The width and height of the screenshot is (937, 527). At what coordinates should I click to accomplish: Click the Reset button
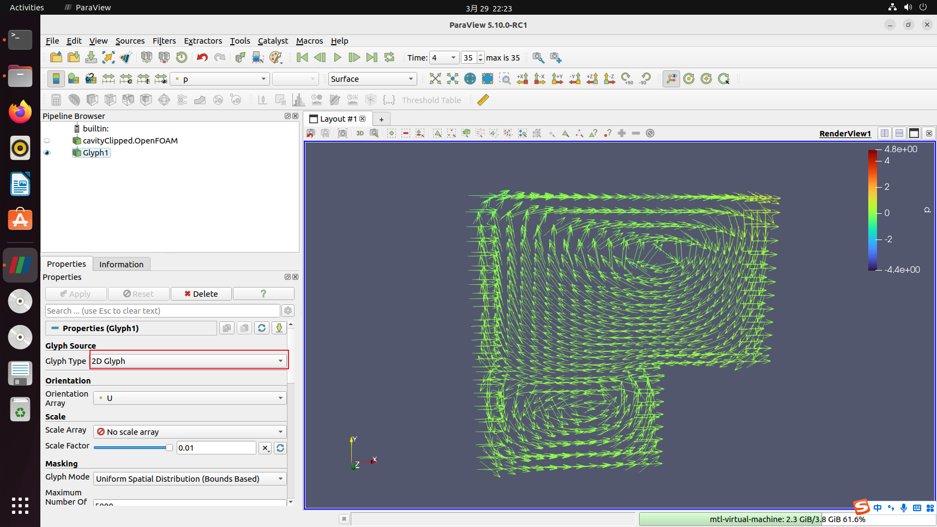139,294
